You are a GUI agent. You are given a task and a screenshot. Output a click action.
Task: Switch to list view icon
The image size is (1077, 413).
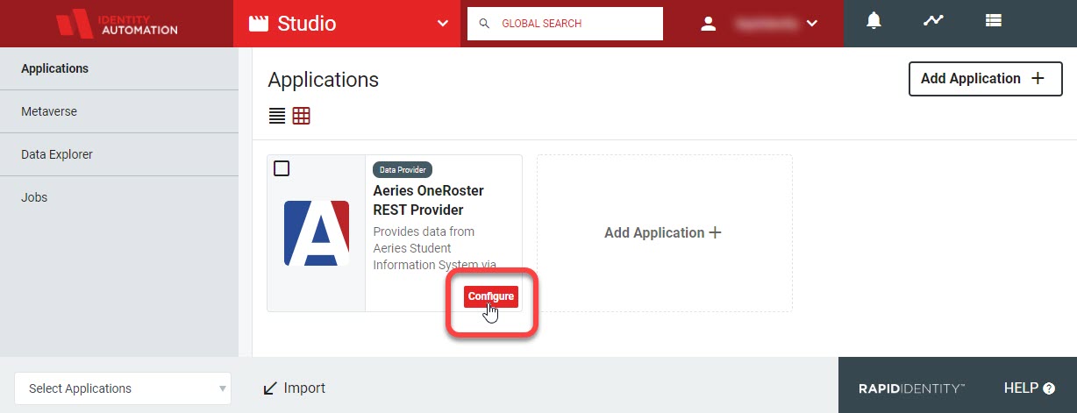[x=277, y=116]
